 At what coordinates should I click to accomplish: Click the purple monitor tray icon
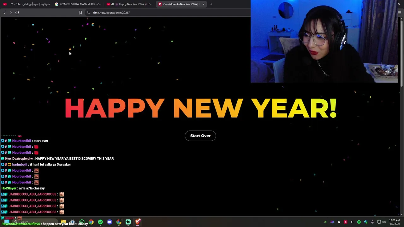pyautogui.click(x=332, y=222)
